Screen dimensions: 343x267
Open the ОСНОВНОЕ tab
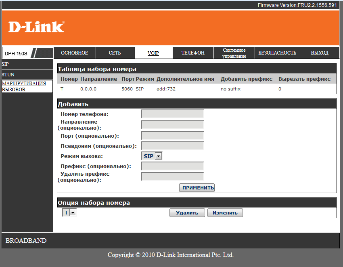click(74, 53)
